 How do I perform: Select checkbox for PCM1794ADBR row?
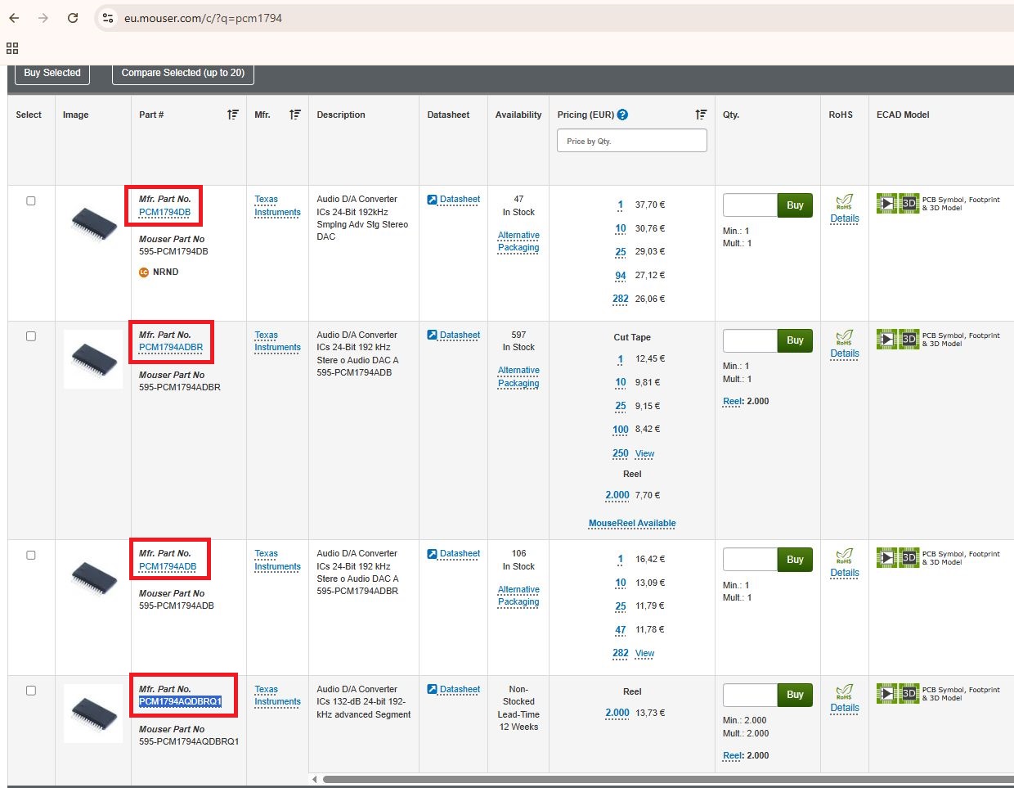31,336
